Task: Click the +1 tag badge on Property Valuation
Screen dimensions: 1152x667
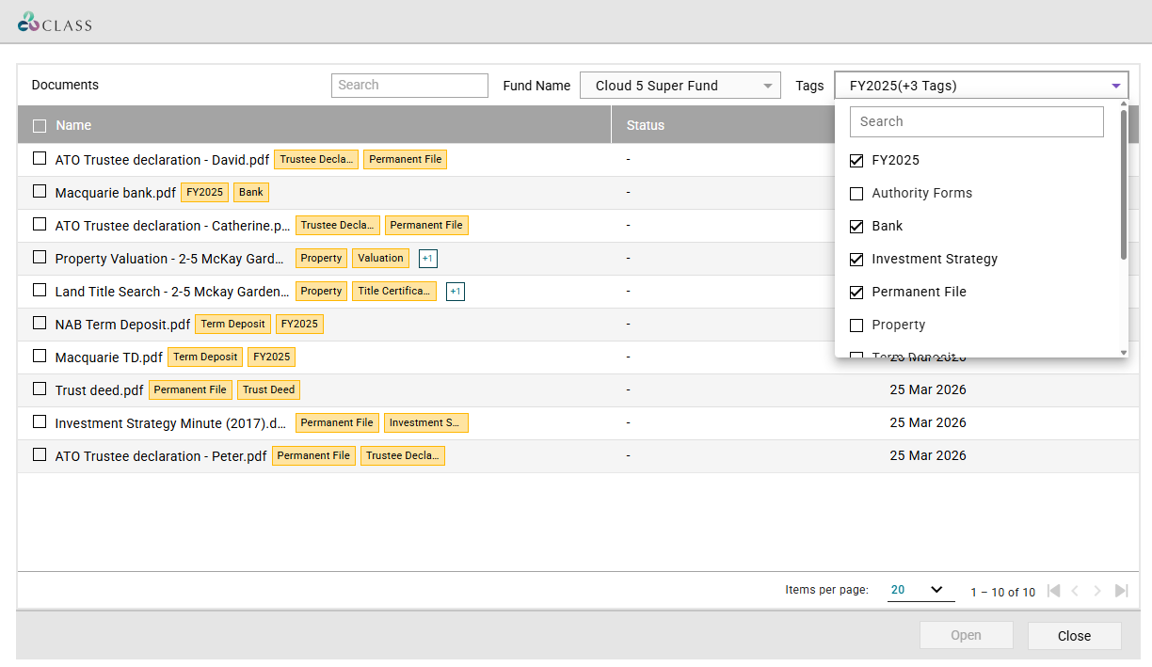Action: click(x=427, y=259)
